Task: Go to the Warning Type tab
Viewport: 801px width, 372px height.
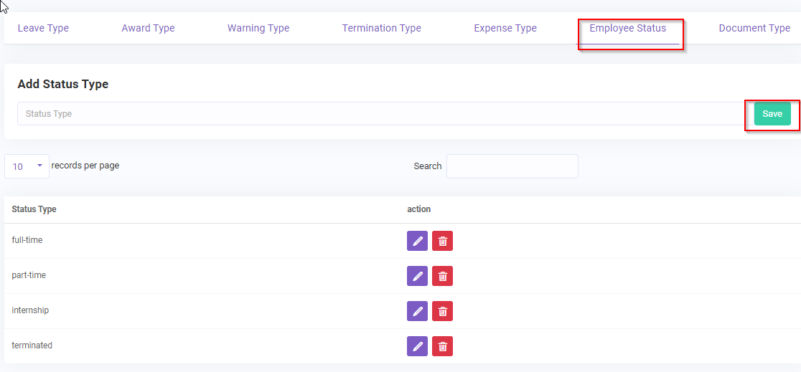Action: [x=258, y=29]
